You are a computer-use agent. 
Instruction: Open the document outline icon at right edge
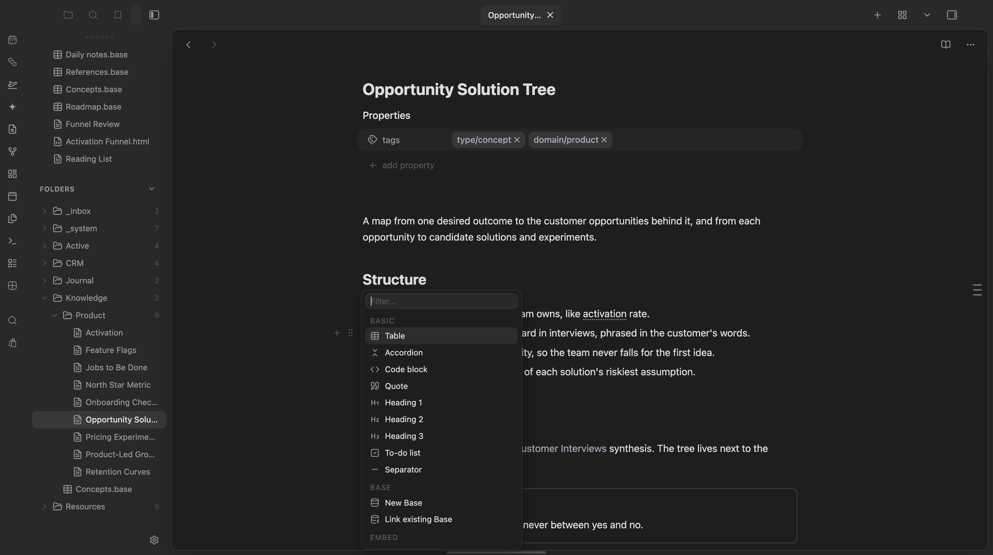[977, 290]
